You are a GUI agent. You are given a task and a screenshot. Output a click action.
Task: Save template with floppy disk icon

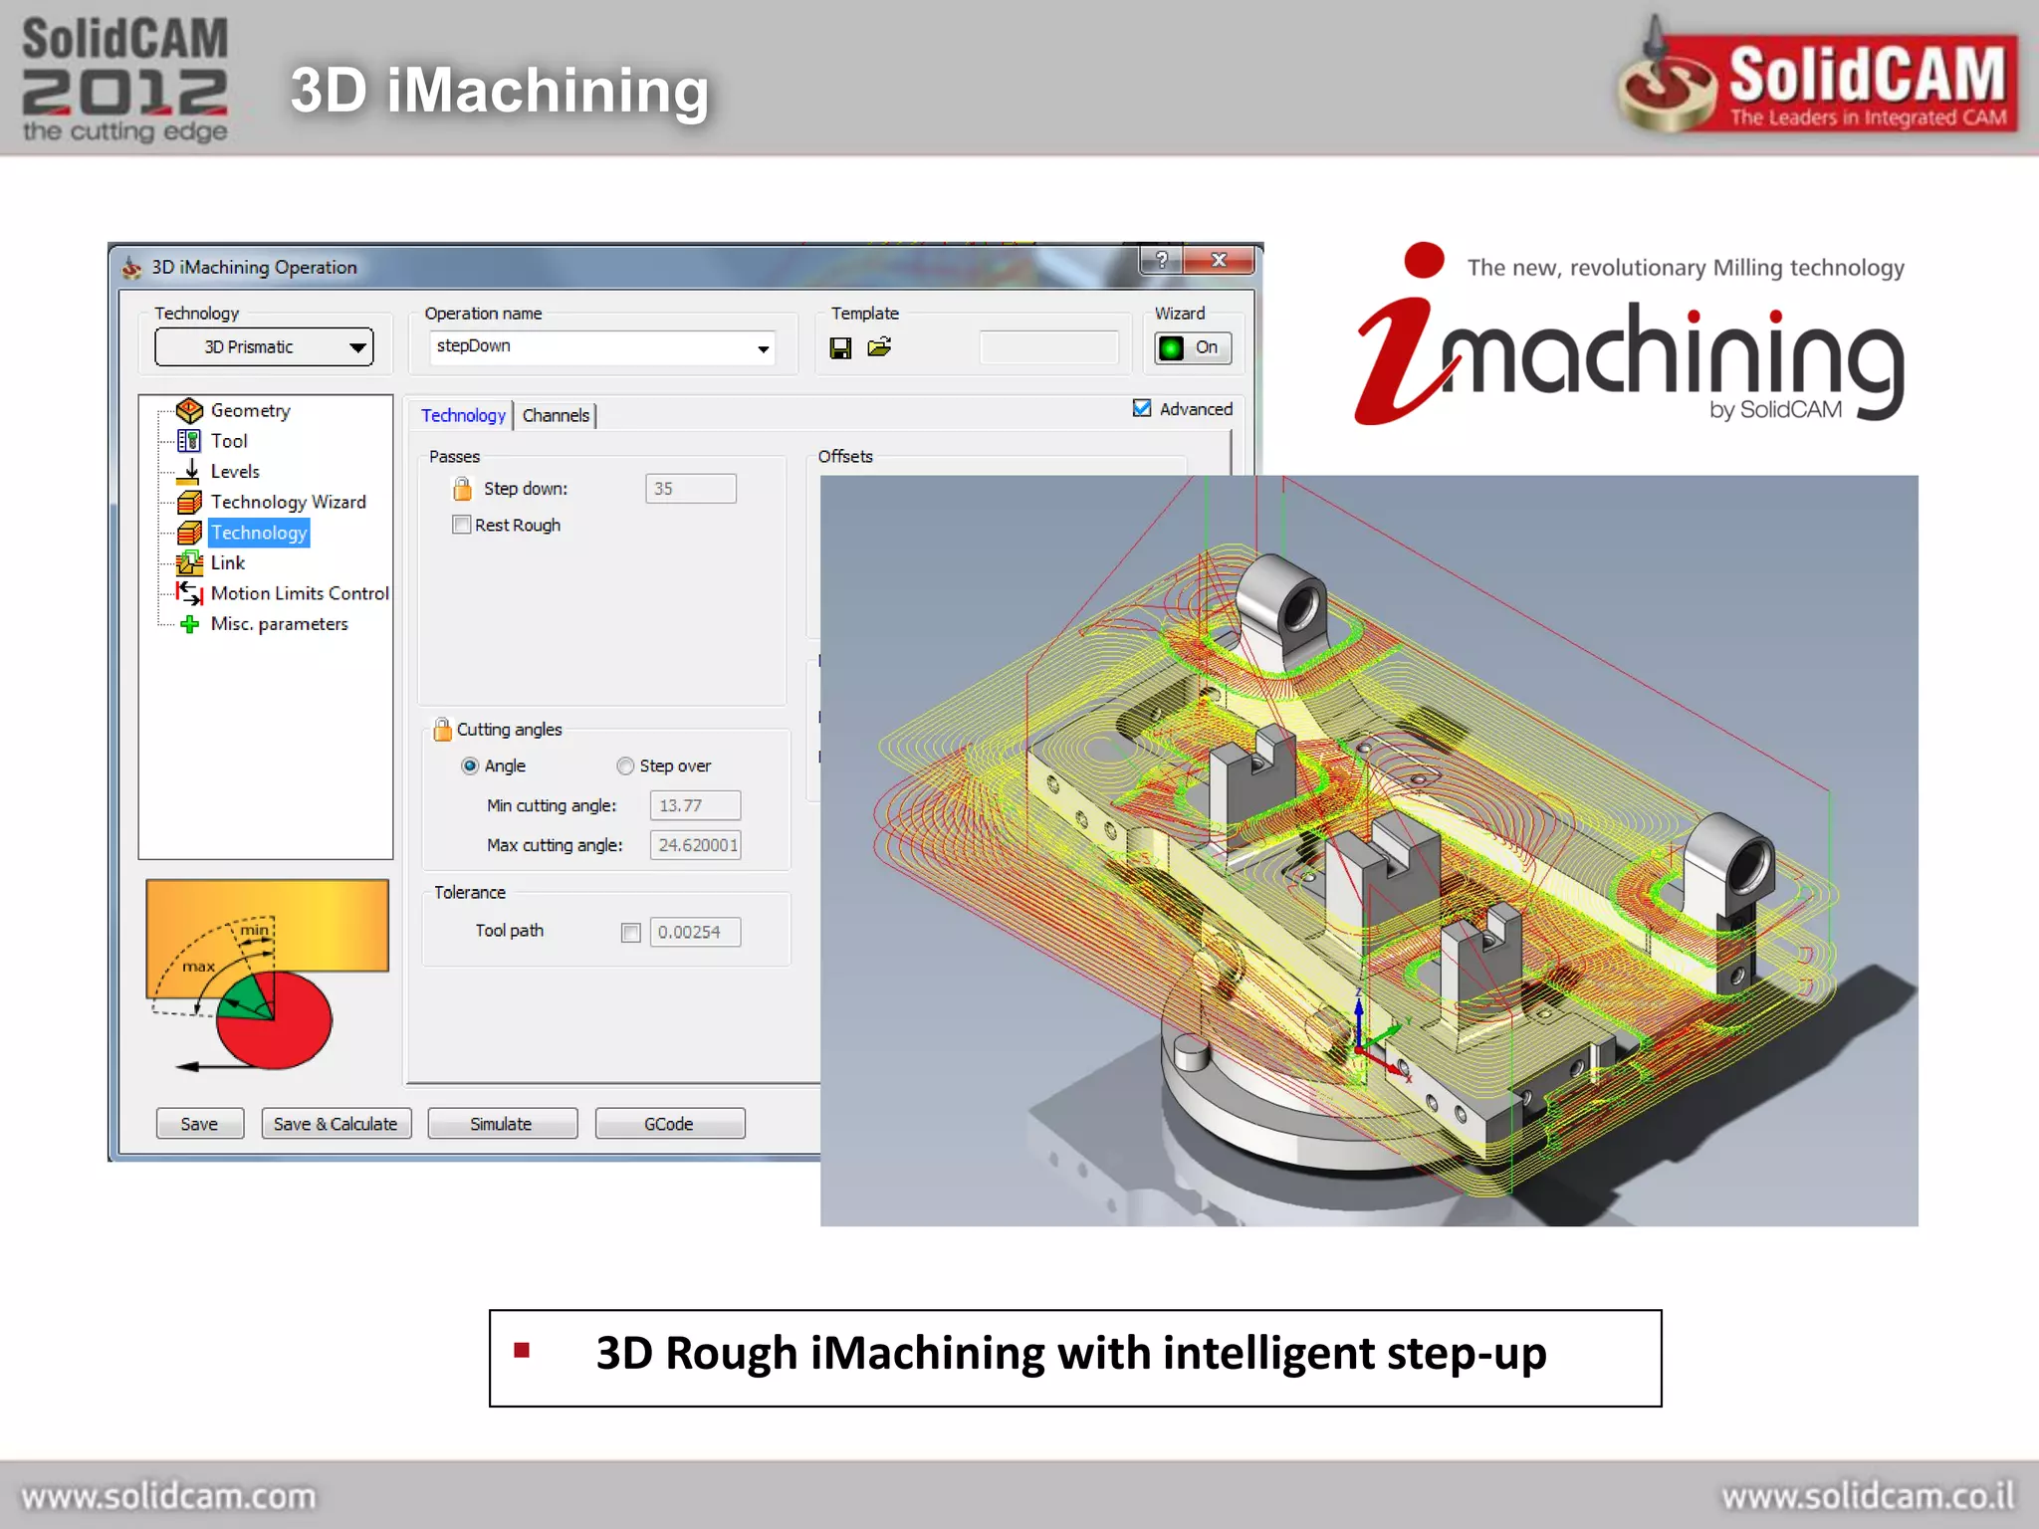[x=840, y=347]
